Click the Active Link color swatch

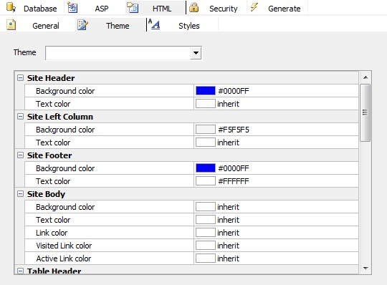tap(206, 259)
